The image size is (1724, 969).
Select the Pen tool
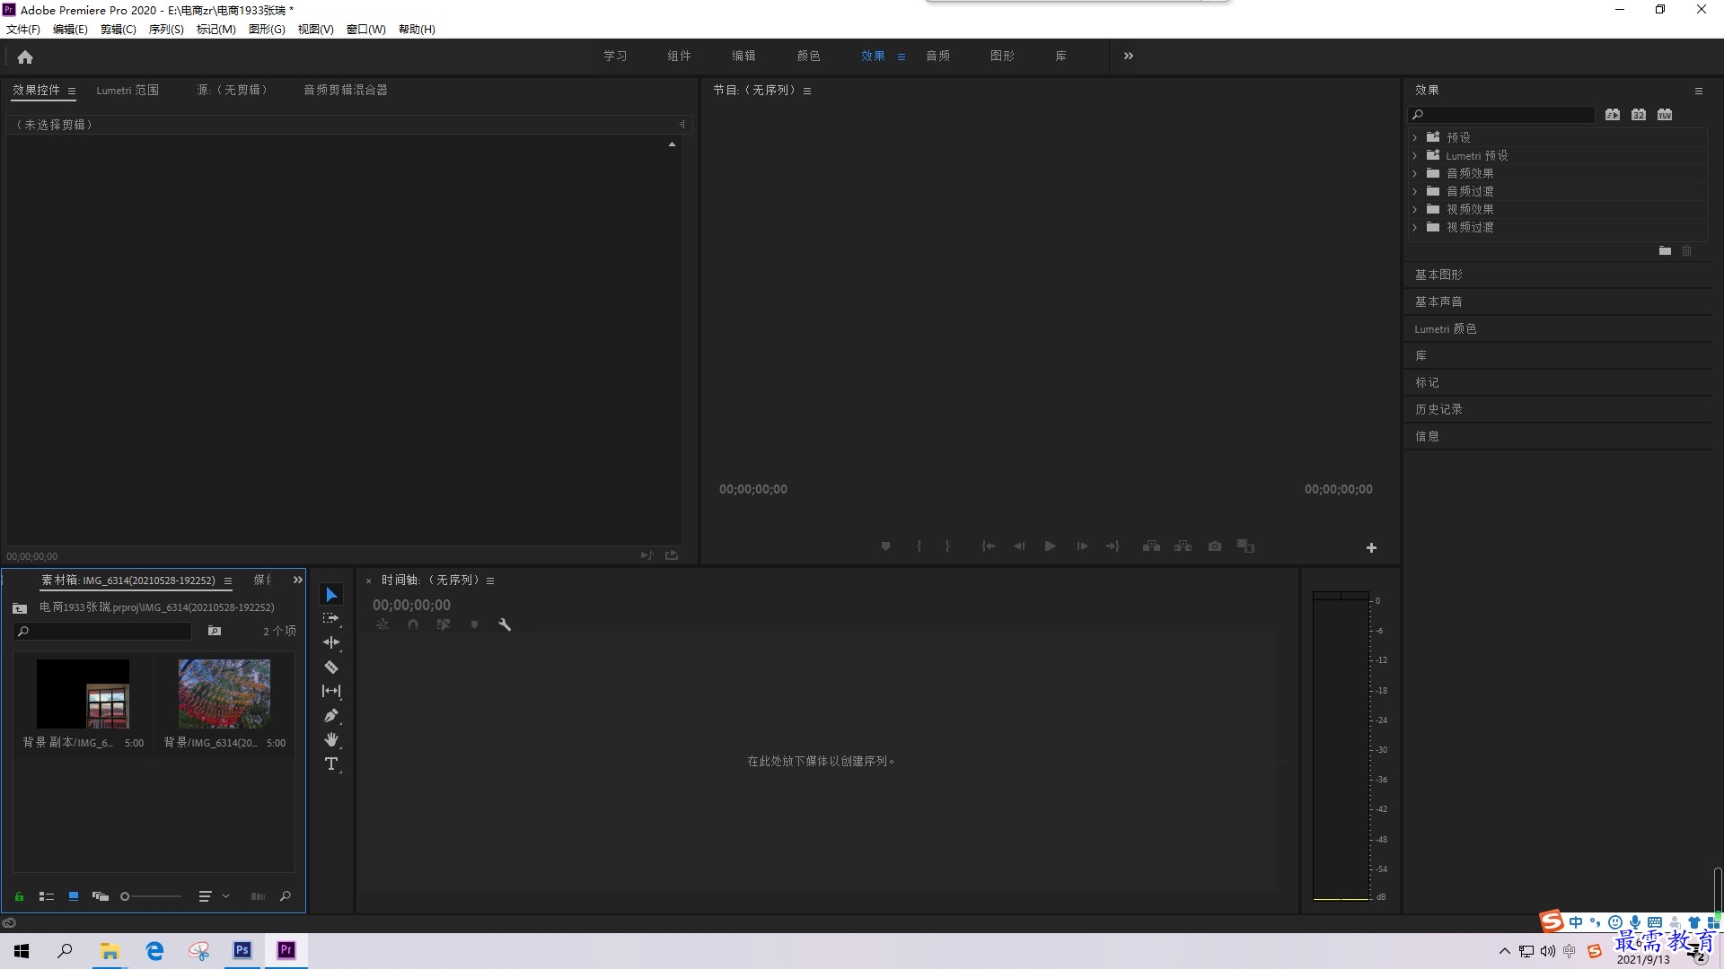[x=331, y=715]
